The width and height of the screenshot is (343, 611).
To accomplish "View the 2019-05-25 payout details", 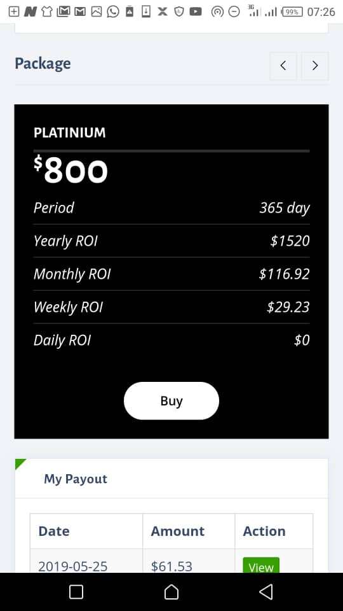I will point(261,565).
